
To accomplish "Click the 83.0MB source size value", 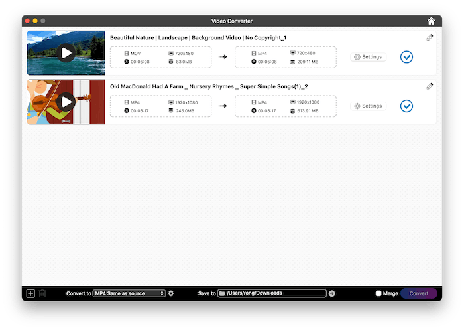I will coord(184,62).
